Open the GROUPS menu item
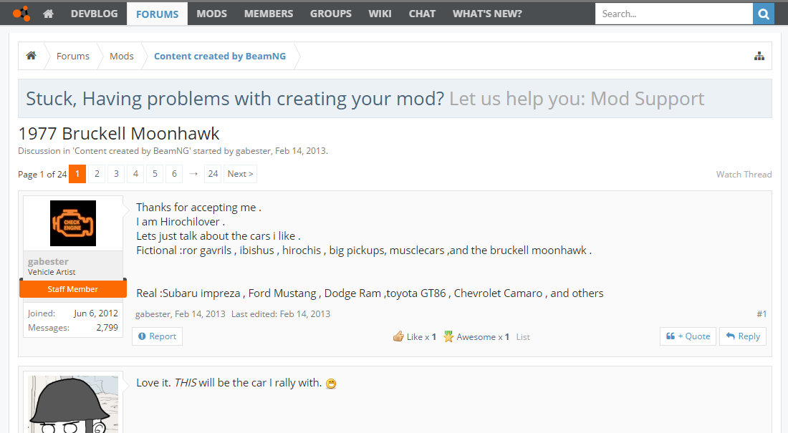The height and width of the screenshot is (433, 788). (331, 14)
